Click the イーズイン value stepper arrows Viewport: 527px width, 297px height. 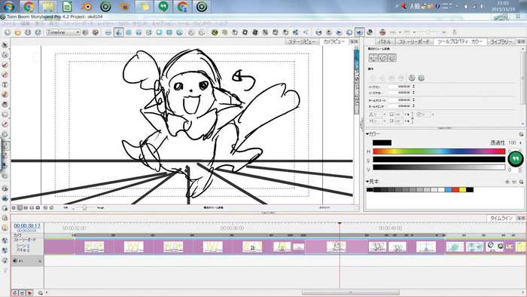click(413, 87)
